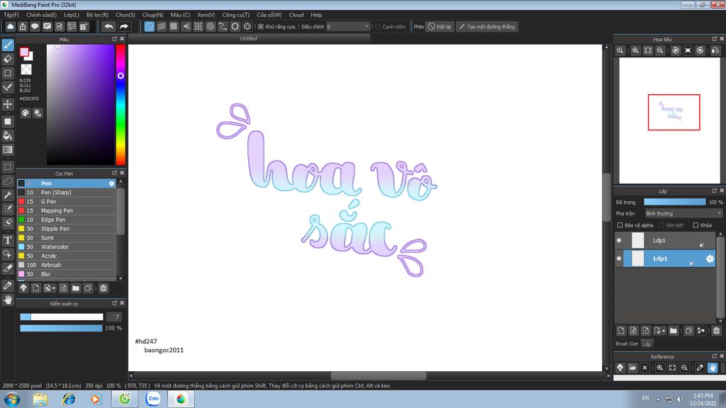The image size is (726, 408).
Task: Hide the unselected top Lớp1 layer
Action: tap(619, 241)
